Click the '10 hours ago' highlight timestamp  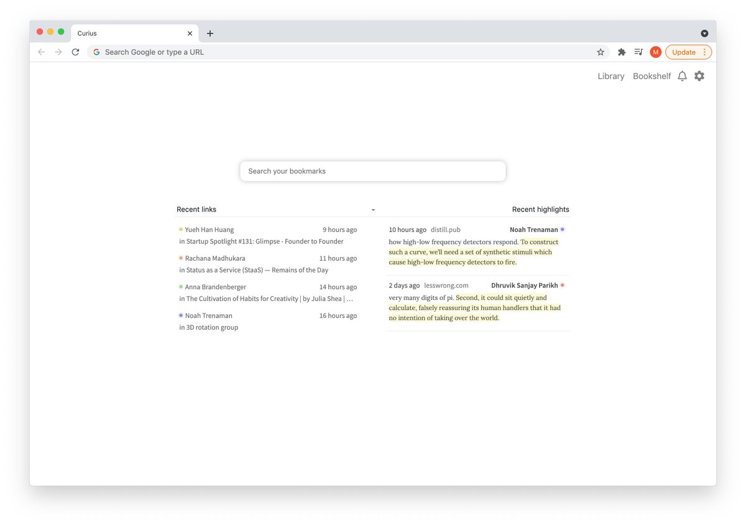tap(408, 230)
